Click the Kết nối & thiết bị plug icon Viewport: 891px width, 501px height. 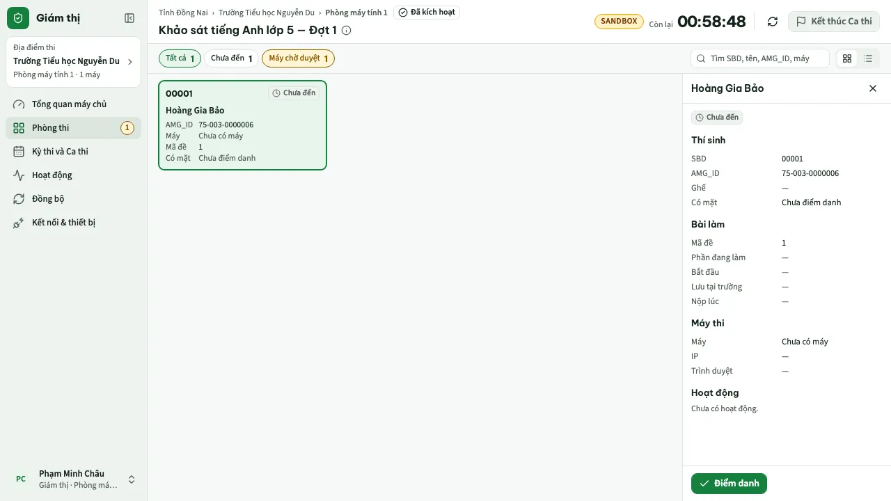19,223
